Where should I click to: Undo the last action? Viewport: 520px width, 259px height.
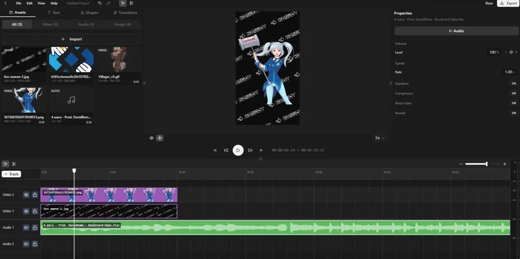pyautogui.click(x=100, y=3)
